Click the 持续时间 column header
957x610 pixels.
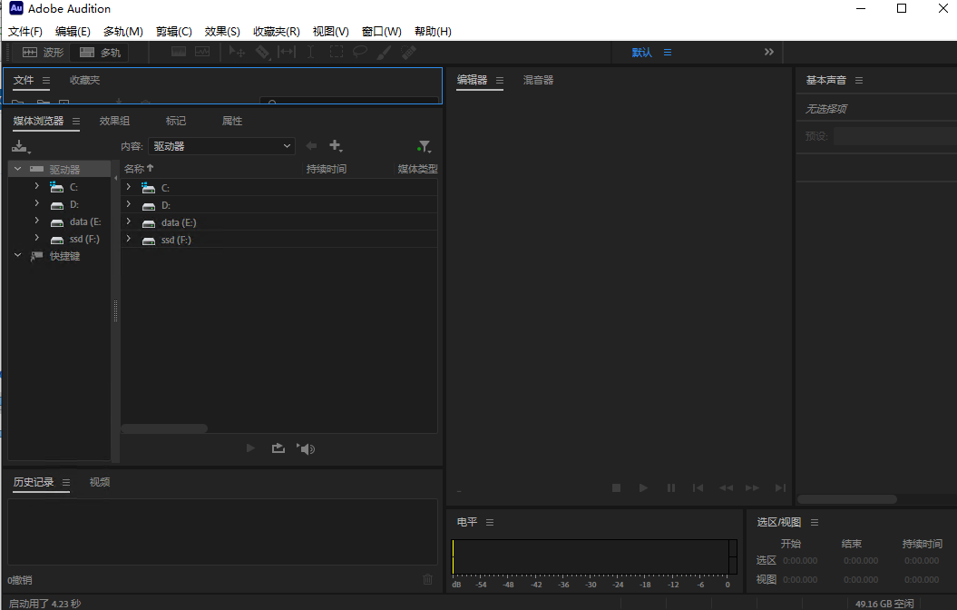[x=327, y=169]
